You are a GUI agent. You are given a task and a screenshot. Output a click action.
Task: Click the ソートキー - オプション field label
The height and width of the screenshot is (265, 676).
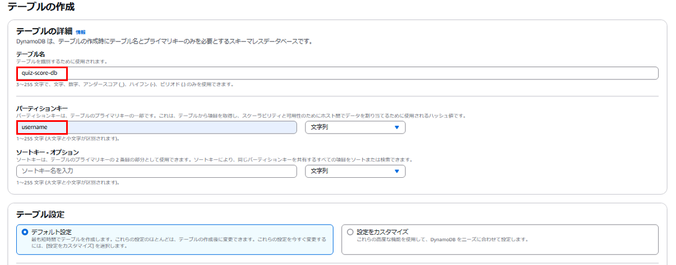click(48, 152)
